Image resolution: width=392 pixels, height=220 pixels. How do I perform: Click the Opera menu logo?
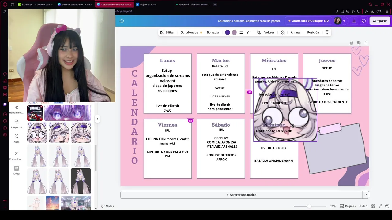pyautogui.click(x=5, y=5)
